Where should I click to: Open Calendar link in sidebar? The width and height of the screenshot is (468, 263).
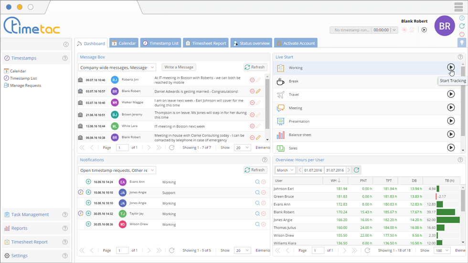point(15,71)
